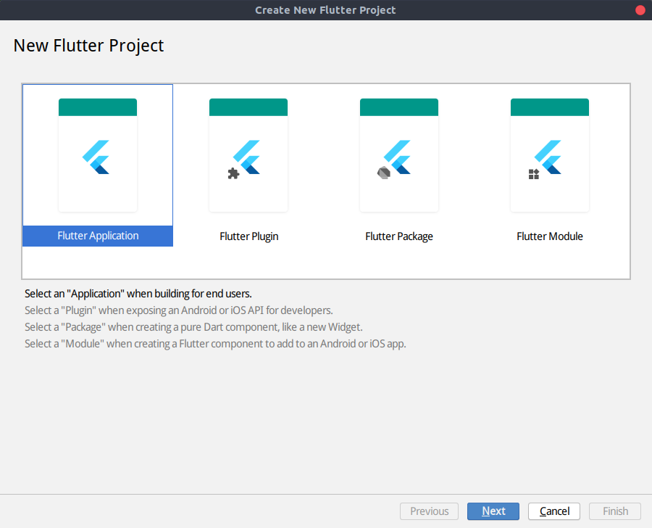Click the greyed-out Previous button

coord(429,511)
